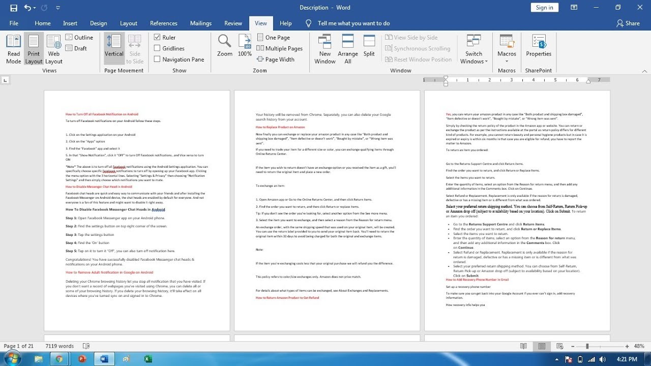651x366 pixels.
Task: Open Excel from the taskbar
Action: [x=148, y=359]
